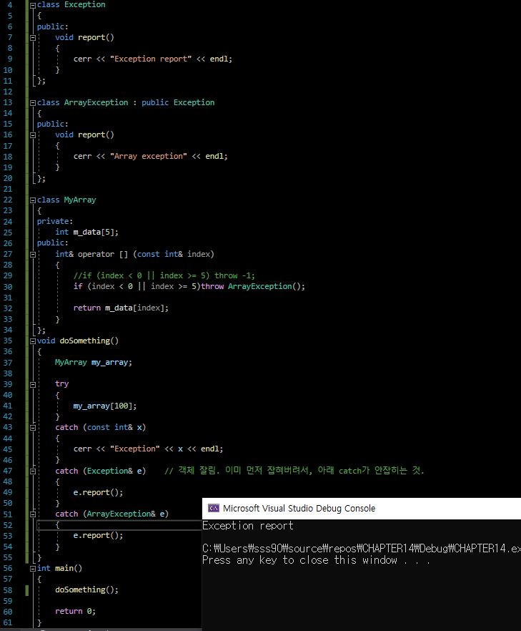Screen dimensions: 521x631
Task: Click the throw ArrayException() statement
Action: pos(253,286)
